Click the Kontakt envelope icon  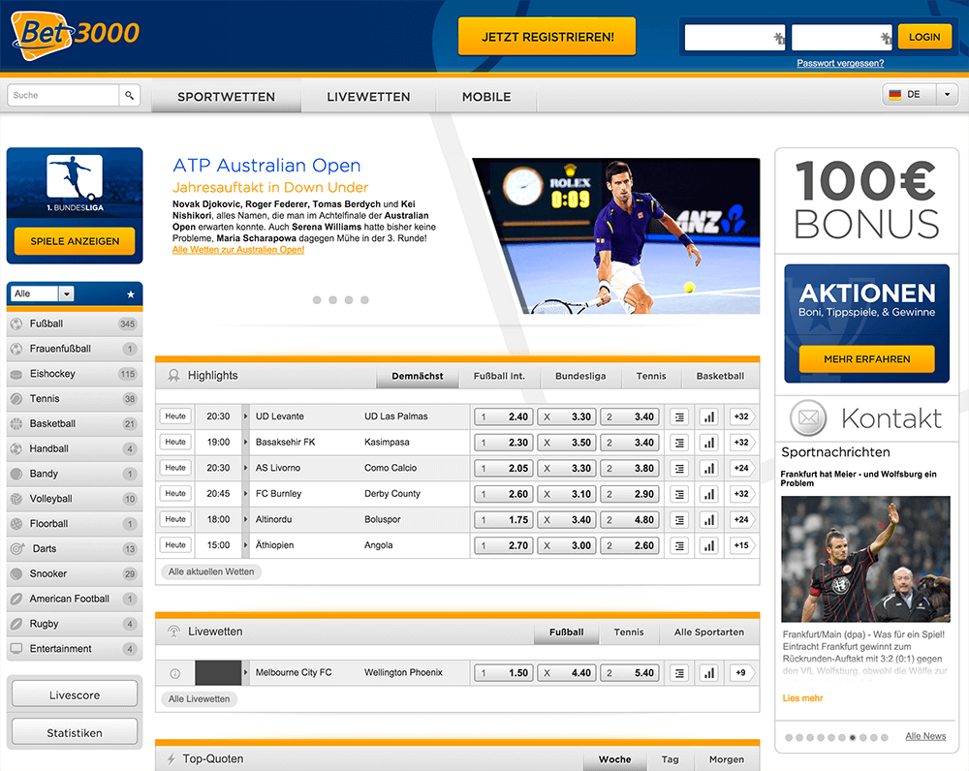tap(808, 418)
